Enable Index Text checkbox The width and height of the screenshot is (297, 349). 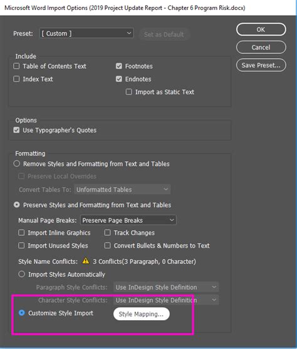point(16,79)
